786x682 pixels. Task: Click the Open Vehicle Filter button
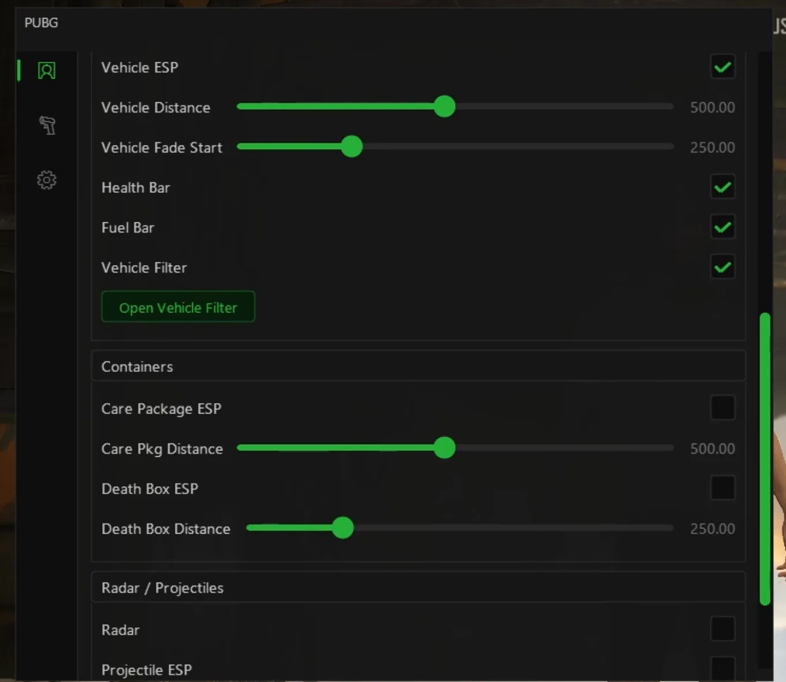pyautogui.click(x=178, y=307)
